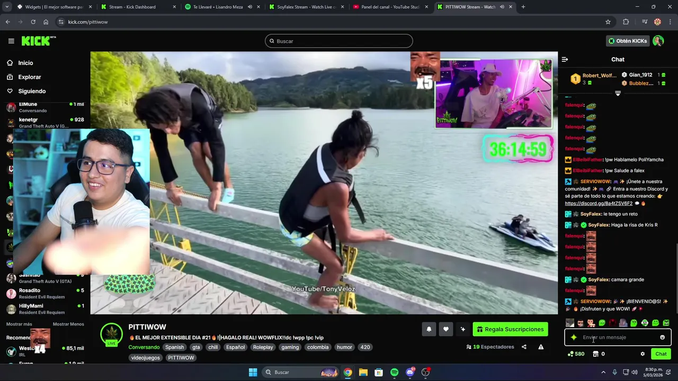This screenshot has width=678, height=381.
Task: Open HillyMami channel in sidebar
Action: [x=45, y=309]
